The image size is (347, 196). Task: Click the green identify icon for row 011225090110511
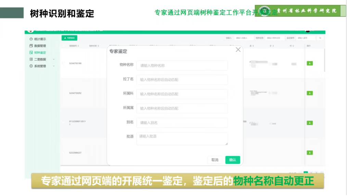click(x=310, y=123)
